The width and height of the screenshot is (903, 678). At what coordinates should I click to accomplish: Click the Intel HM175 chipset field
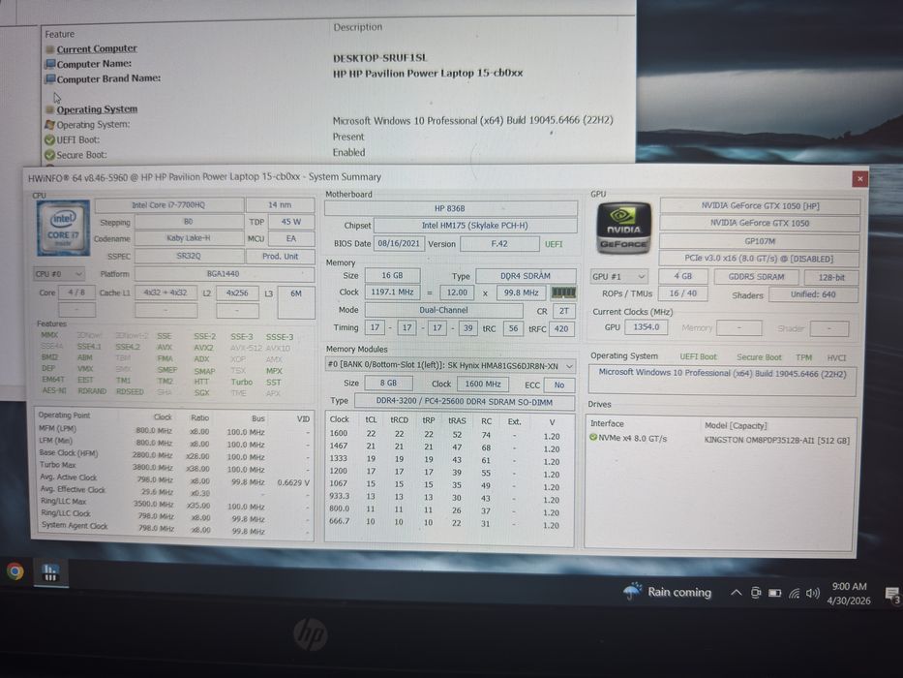pos(475,226)
